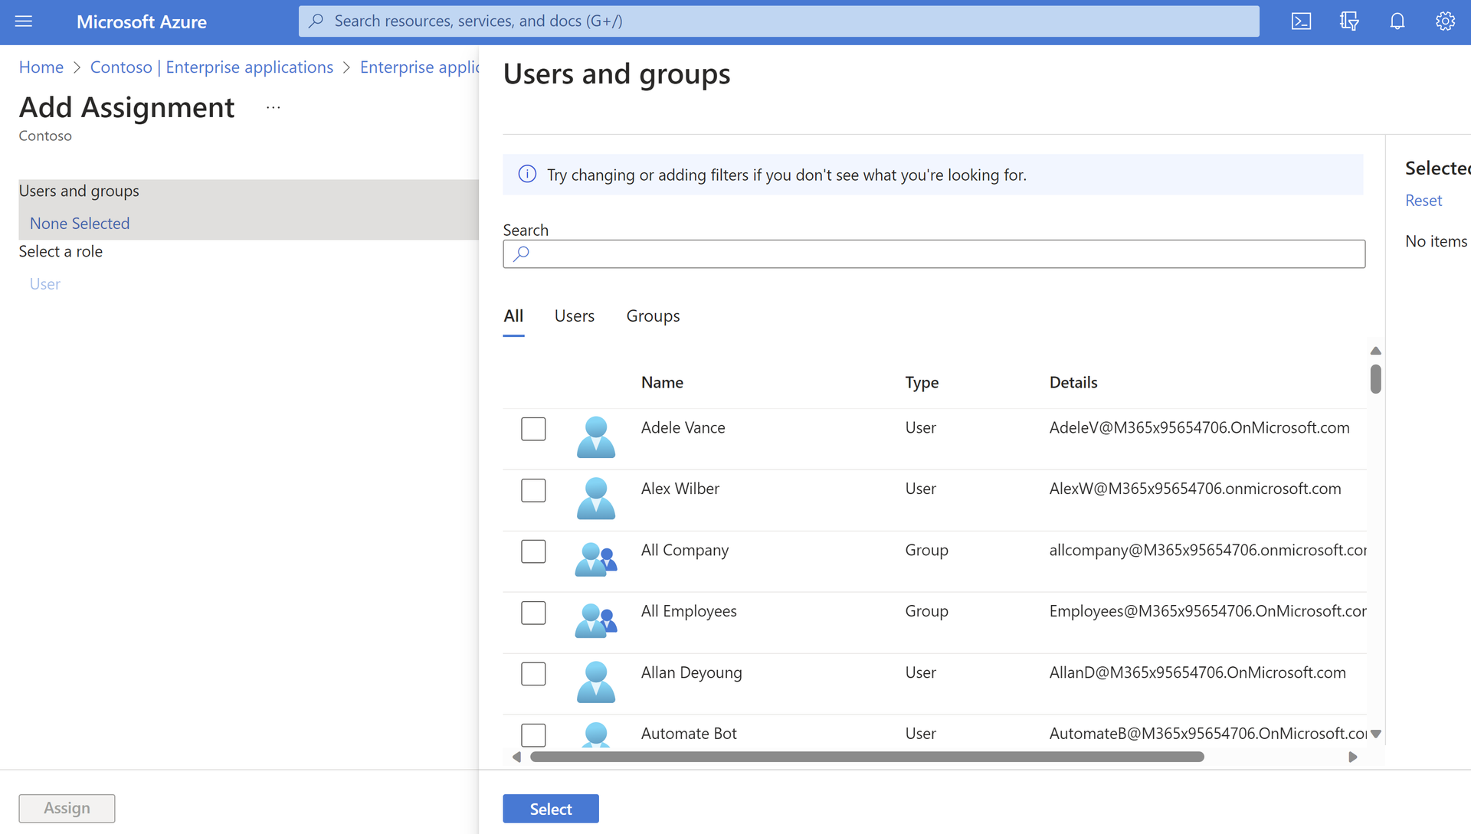Click the Reset link under Selected

[1423, 201]
